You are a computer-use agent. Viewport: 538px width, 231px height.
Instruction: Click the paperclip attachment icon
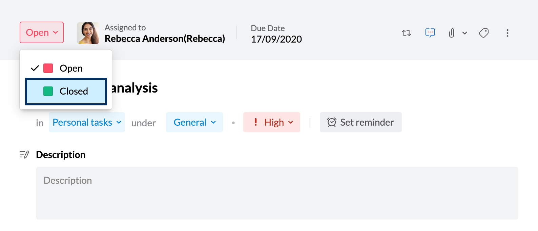pos(451,33)
